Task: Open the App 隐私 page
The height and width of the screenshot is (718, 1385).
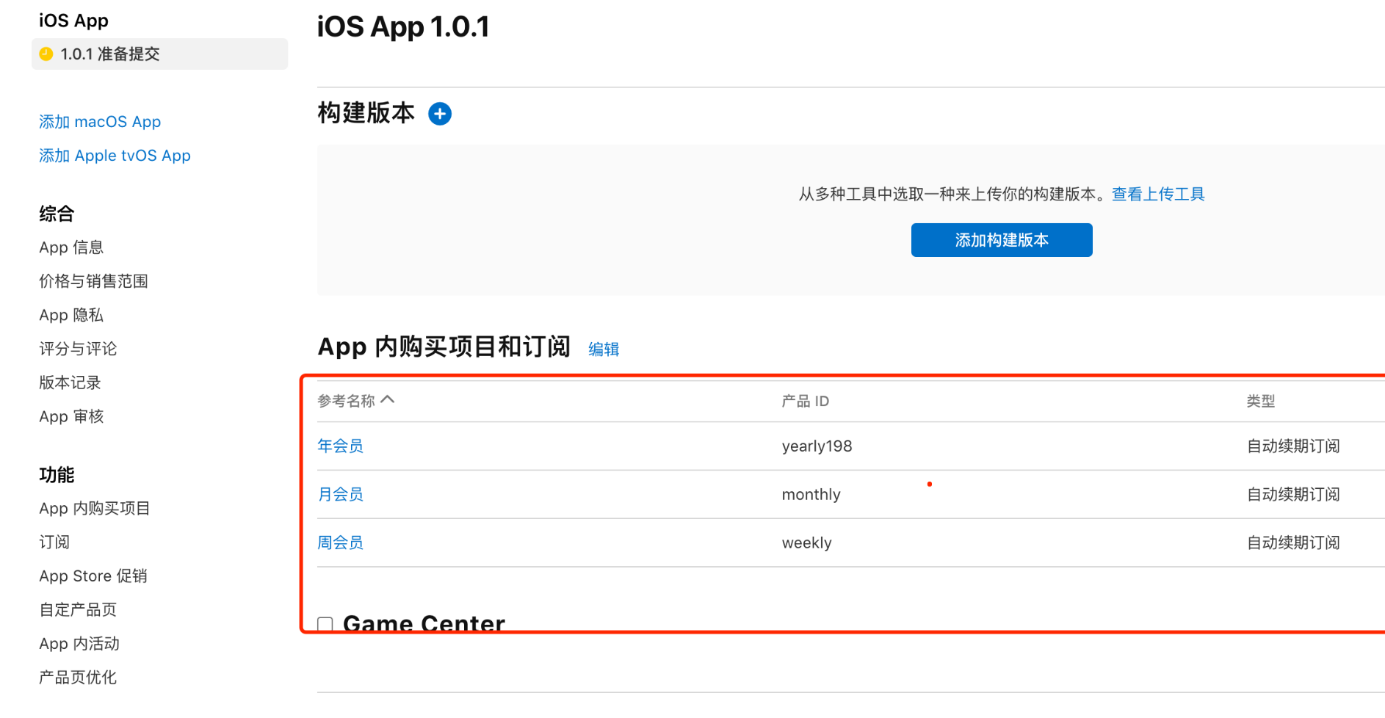Action: click(70, 315)
